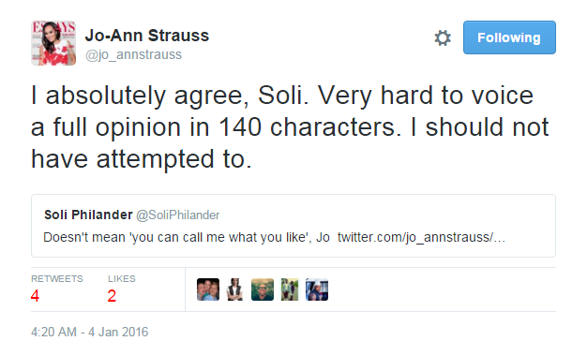Click the LIKES label
Image resolution: width=572 pixels, height=341 pixels.
122,279
